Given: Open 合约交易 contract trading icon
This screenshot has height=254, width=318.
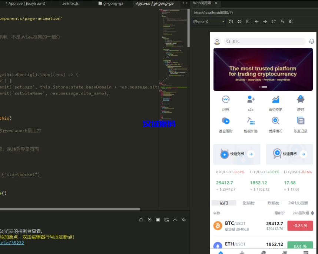Looking at the screenshot, I should pos(275,100).
